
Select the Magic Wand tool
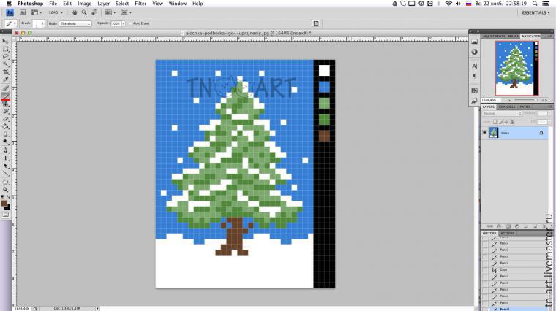tap(5, 64)
